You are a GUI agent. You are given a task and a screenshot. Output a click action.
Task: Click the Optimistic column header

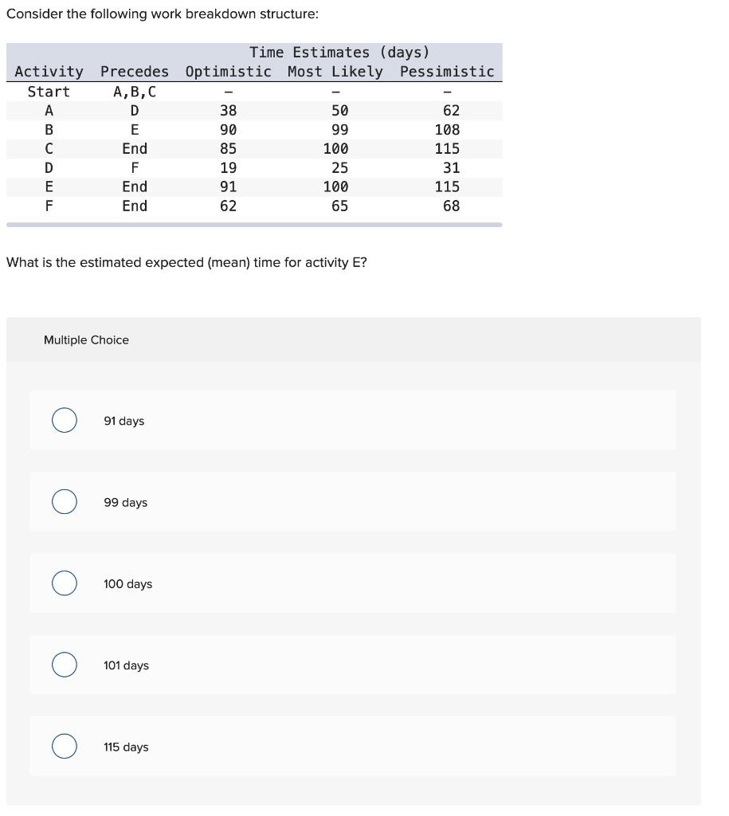pyautogui.click(x=229, y=72)
